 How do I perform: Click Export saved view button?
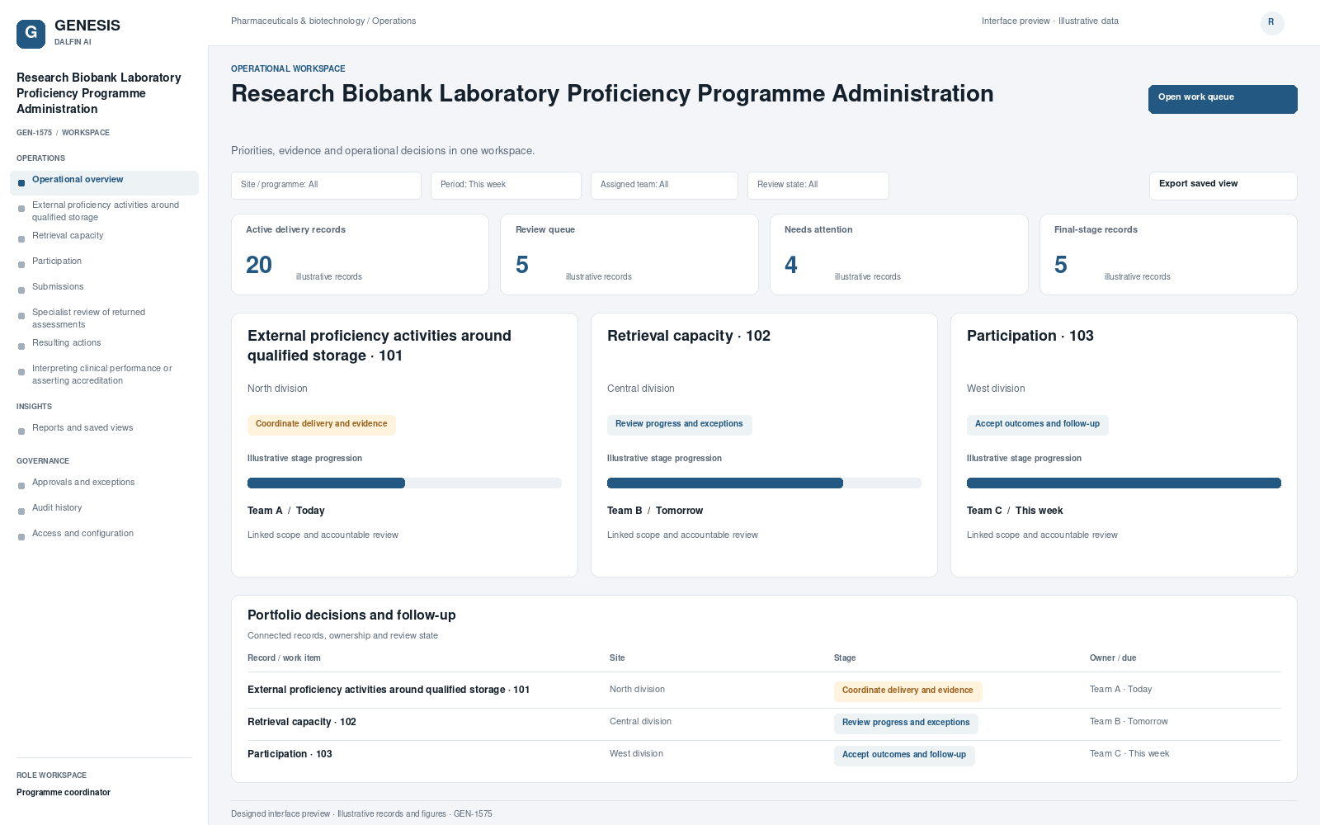point(1223,186)
